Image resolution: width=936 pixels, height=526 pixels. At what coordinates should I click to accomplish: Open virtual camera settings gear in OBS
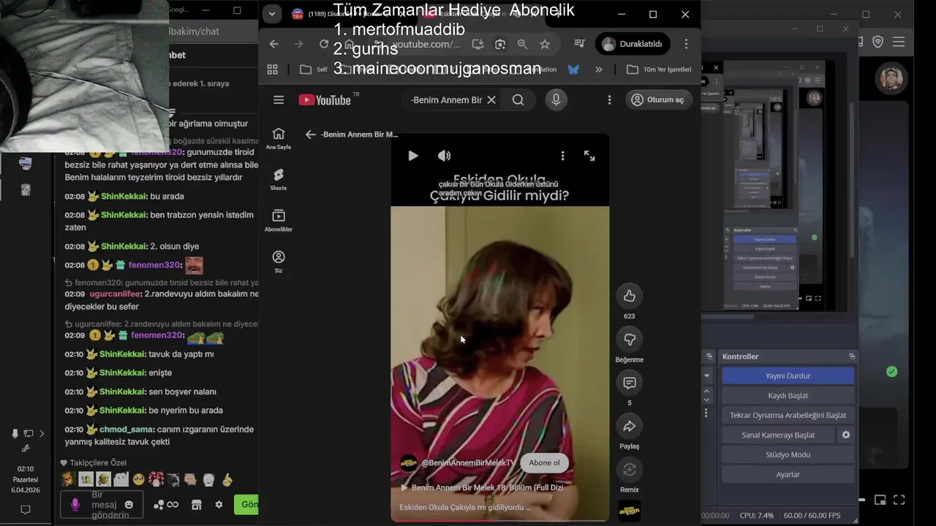(x=846, y=435)
